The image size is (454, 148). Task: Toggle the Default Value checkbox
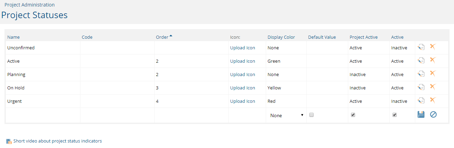coord(311,115)
